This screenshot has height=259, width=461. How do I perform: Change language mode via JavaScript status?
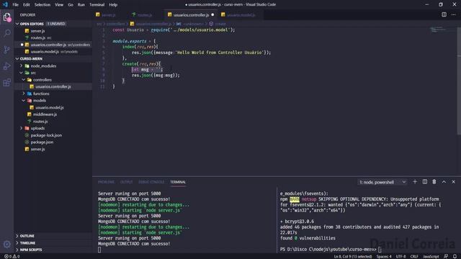[431, 256]
